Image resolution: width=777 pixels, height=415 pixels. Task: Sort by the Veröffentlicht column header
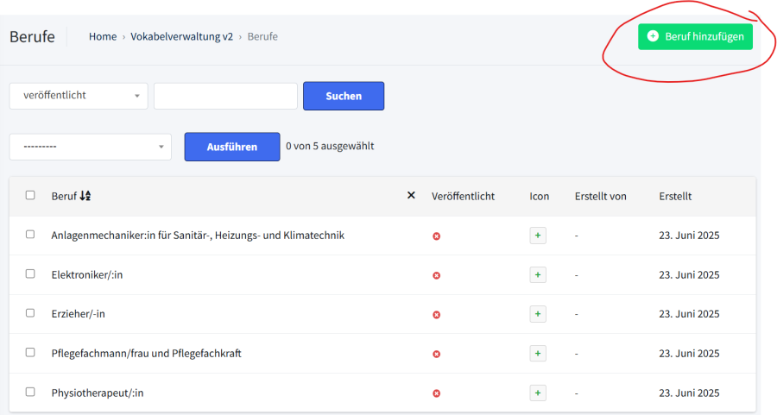(x=463, y=197)
